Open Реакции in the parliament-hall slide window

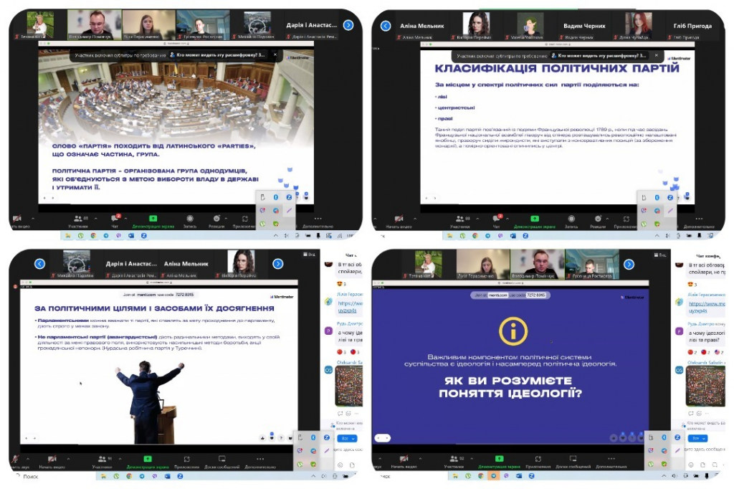click(216, 221)
